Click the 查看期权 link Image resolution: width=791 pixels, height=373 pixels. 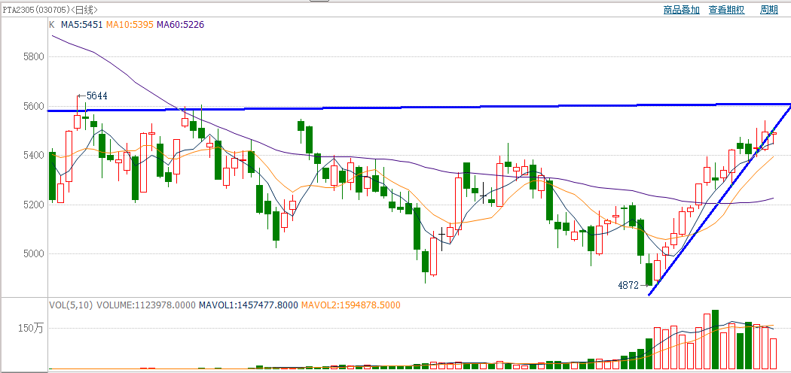tap(726, 10)
